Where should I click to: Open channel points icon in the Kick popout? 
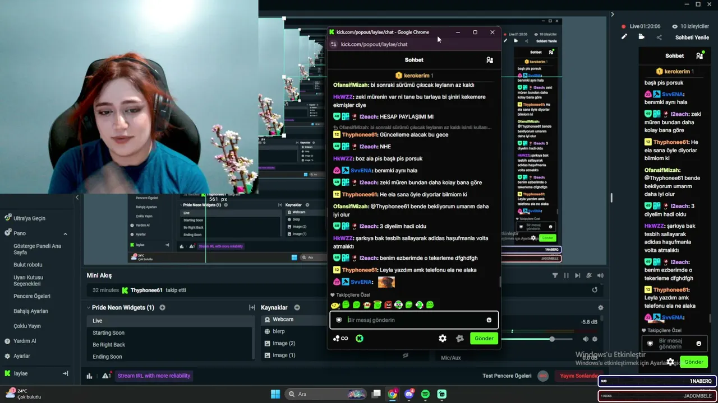tap(340, 338)
